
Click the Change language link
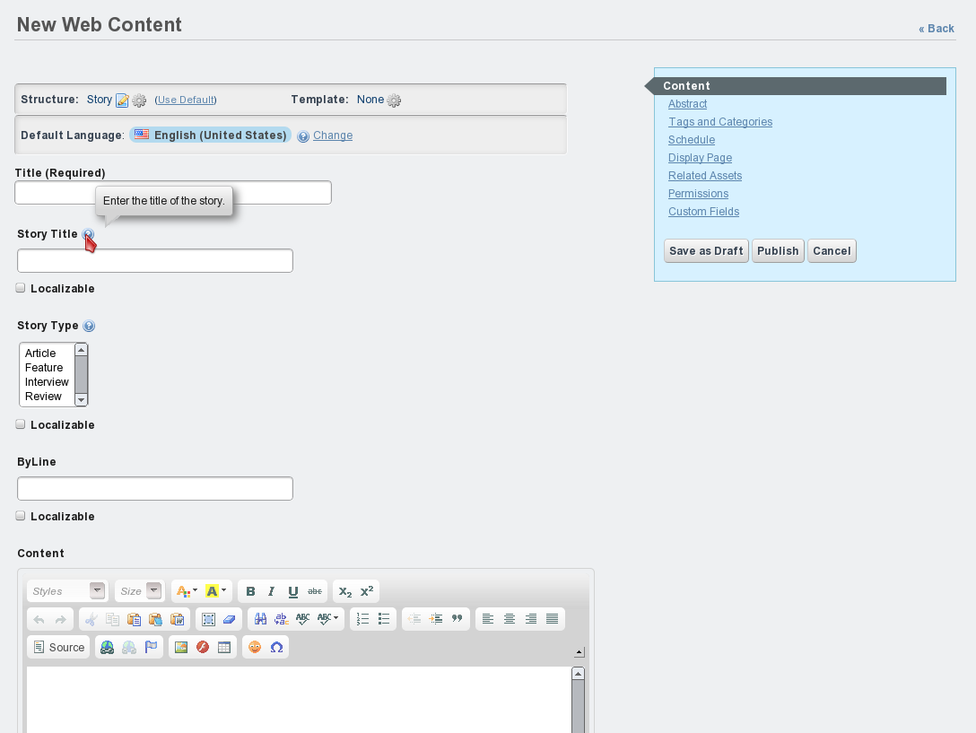333,135
